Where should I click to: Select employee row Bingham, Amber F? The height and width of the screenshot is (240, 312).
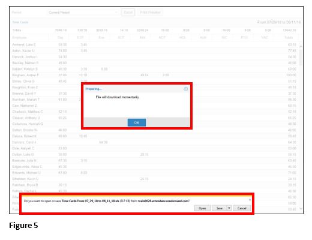(154, 75)
